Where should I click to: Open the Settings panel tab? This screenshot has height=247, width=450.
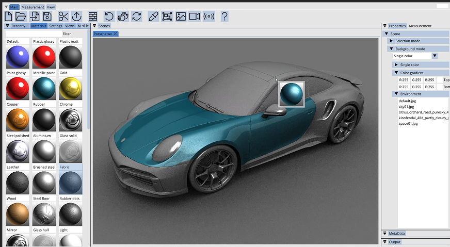(56, 26)
